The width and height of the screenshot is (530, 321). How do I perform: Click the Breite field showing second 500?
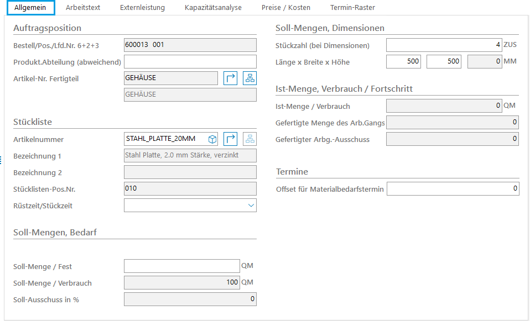click(x=444, y=62)
